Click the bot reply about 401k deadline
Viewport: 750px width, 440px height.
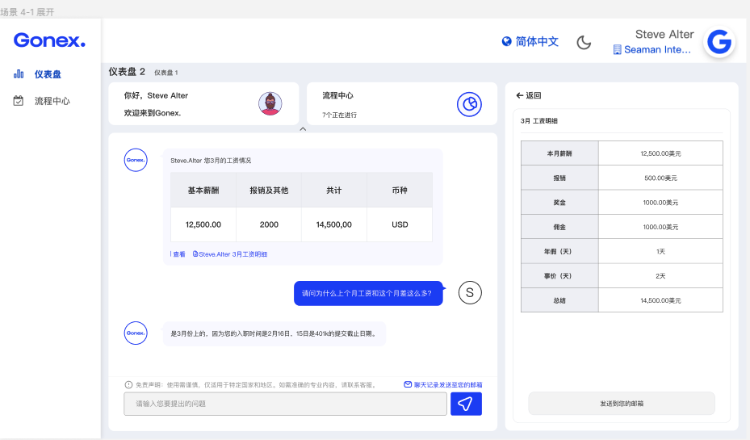coord(274,333)
